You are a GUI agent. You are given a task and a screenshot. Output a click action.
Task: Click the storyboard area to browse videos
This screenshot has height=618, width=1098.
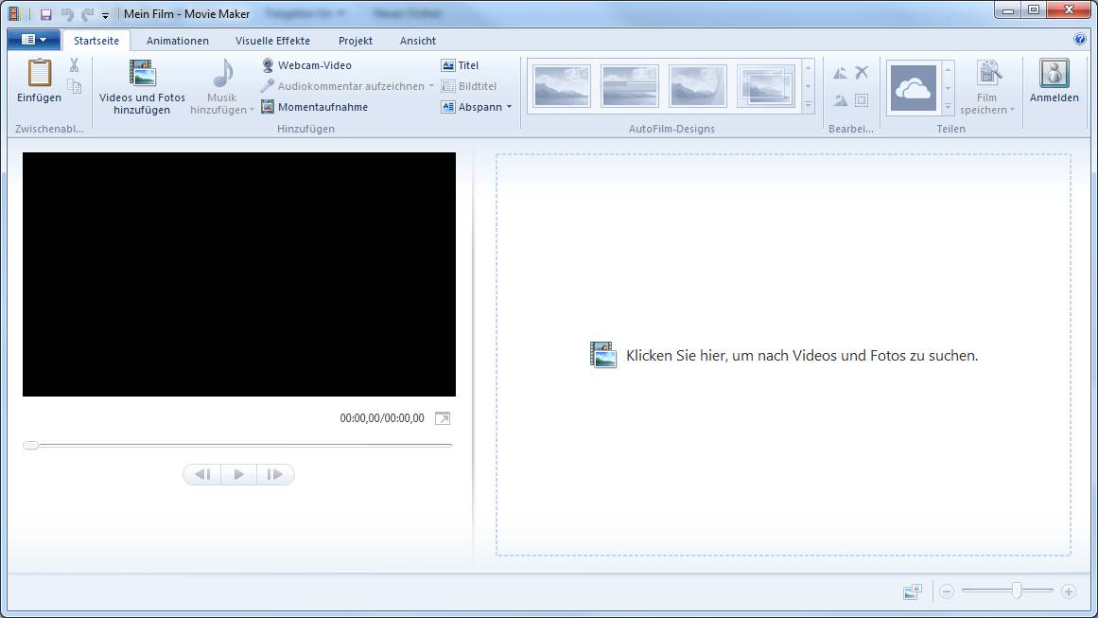783,356
